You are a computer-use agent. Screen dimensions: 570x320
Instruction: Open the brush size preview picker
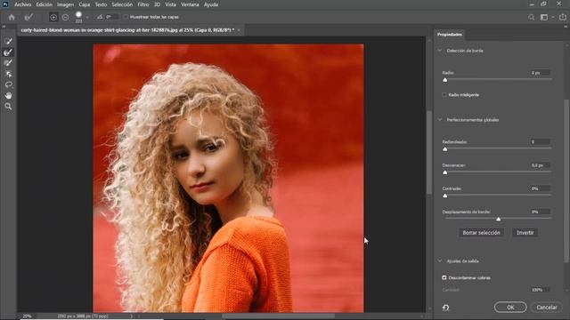[x=78, y=17]
